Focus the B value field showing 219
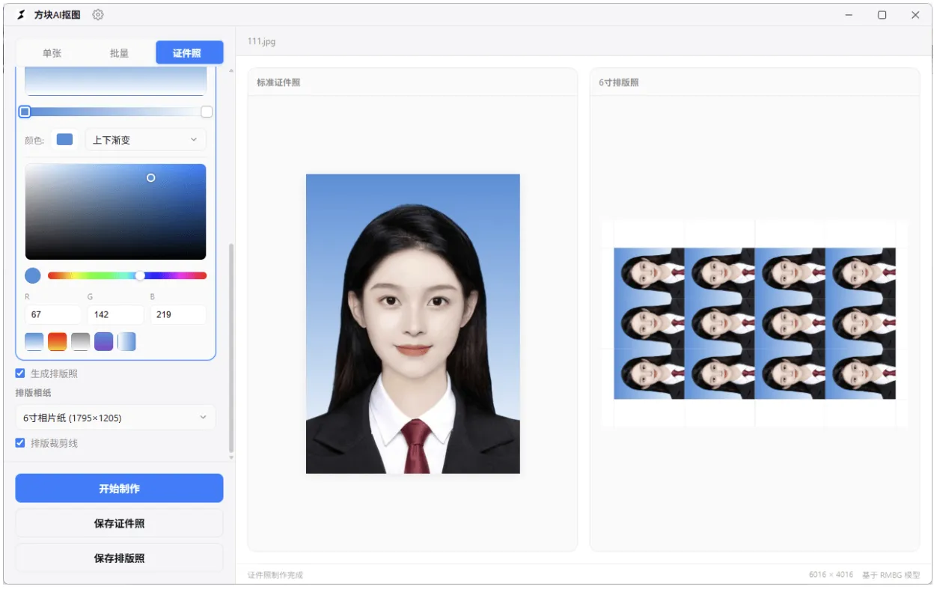 tap(178, 314)
